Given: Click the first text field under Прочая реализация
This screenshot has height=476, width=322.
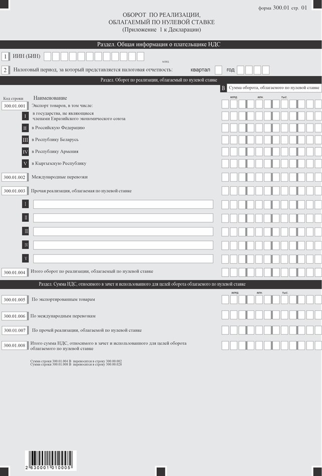Looking at the screenshot, I should 123,204.
